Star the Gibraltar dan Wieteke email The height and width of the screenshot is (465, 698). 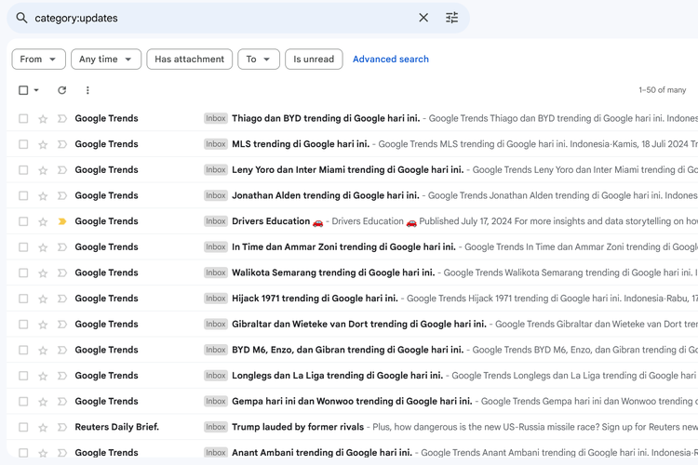coord(43,325)
